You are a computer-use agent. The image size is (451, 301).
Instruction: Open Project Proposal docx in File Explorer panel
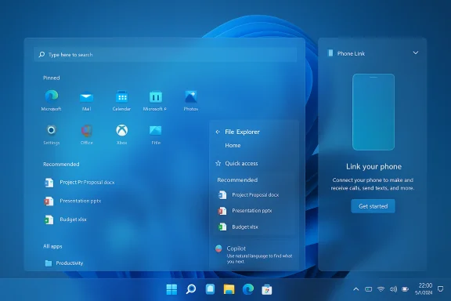[x=249, y=195]
